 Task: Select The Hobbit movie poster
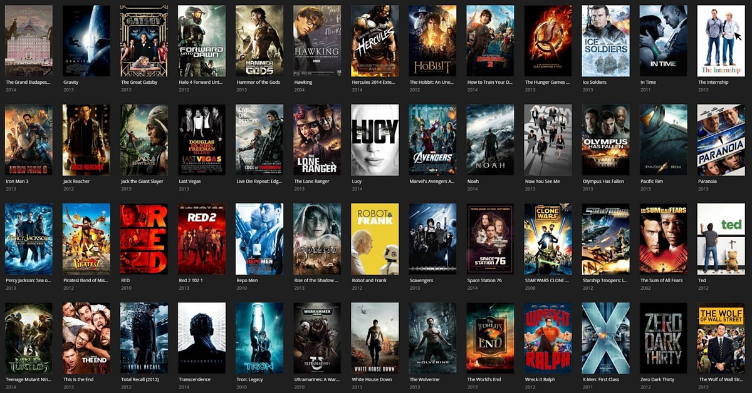click(432, 41)
